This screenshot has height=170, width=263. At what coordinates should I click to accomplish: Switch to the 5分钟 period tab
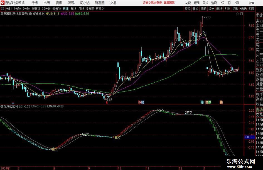(26, 9)
